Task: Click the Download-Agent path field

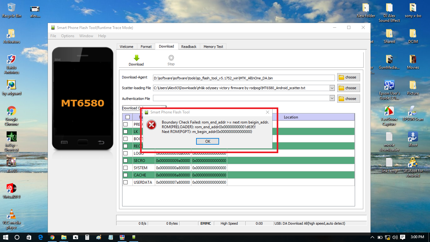Action: coord(244,78)
